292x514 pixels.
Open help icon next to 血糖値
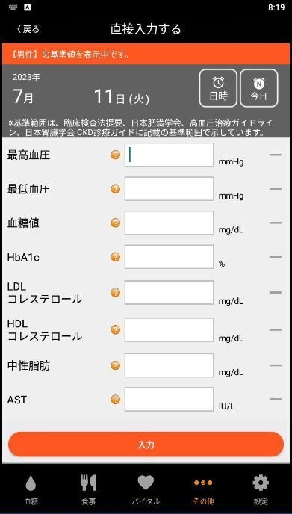pyautogui.click(x=115, y=223)
